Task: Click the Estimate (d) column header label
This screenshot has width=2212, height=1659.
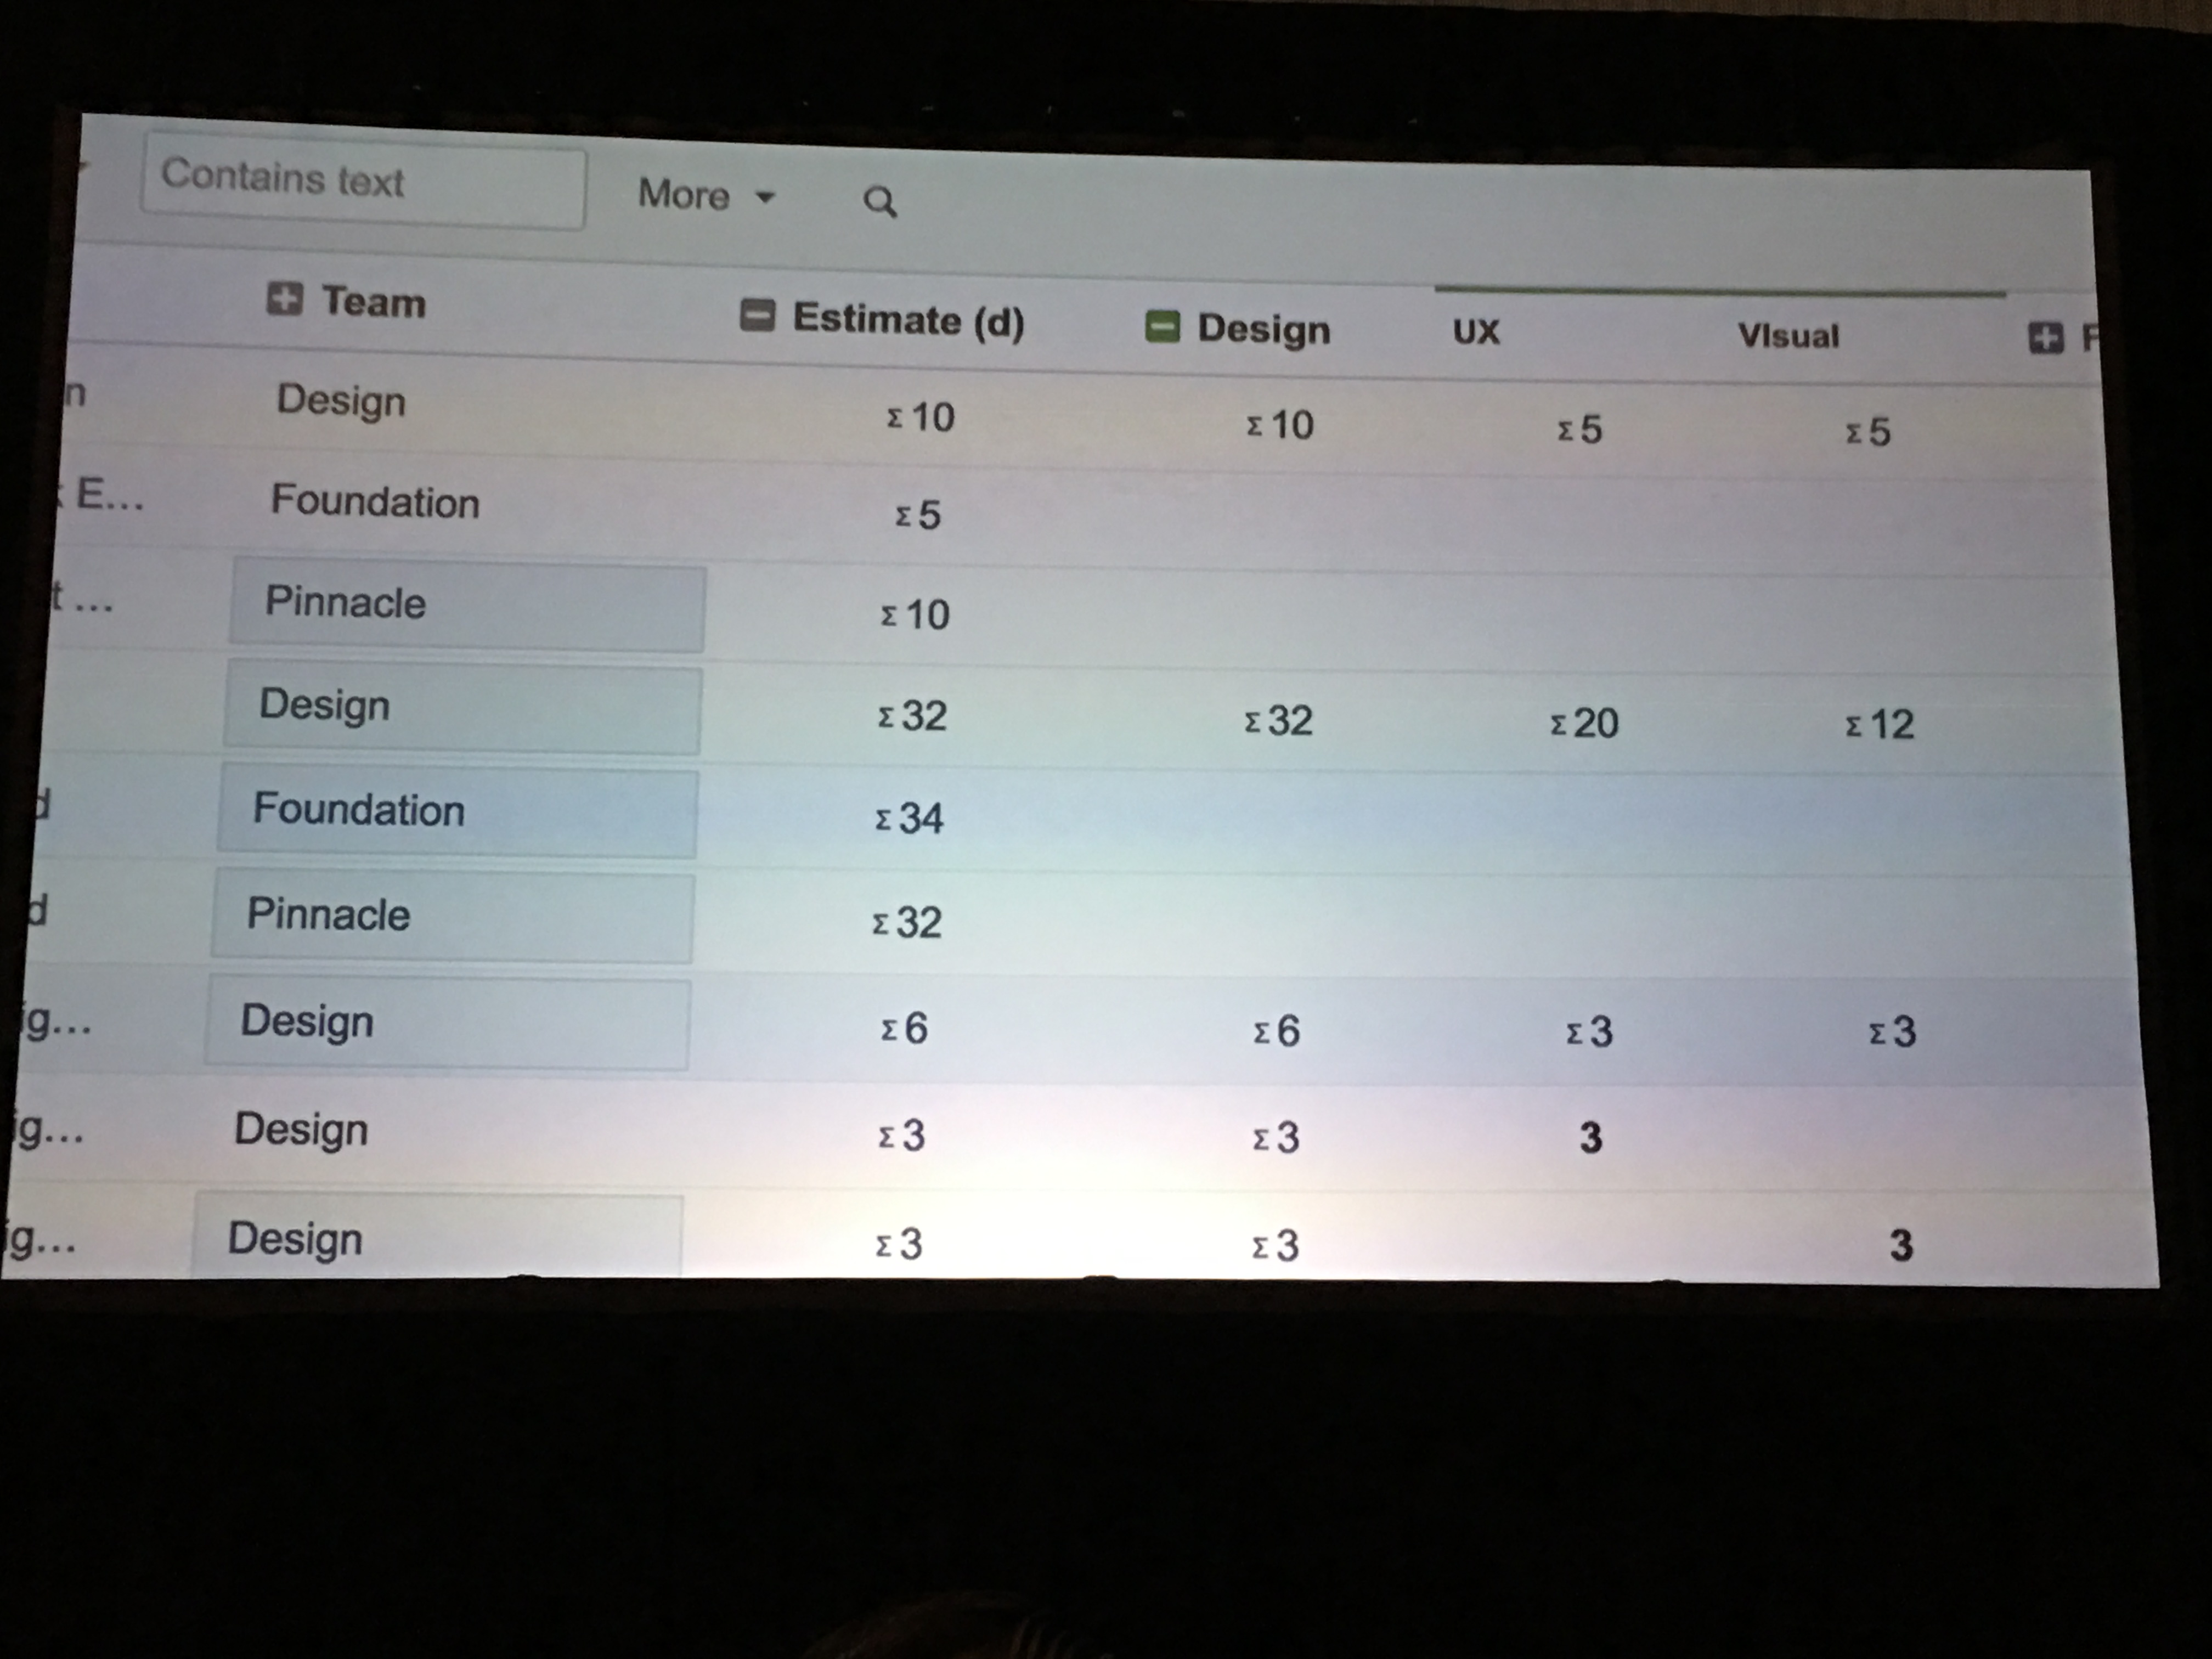Action: tap(908, 320)
